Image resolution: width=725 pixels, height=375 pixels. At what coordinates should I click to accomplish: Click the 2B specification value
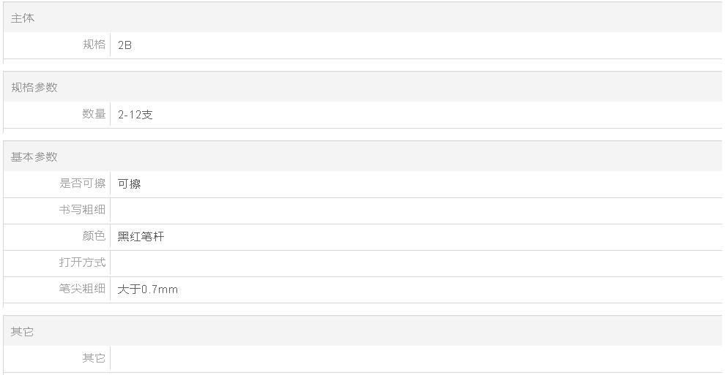coord(124,45)
